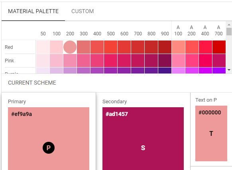
Task: Click the palette scrollbar thumb
Action: 229,31
